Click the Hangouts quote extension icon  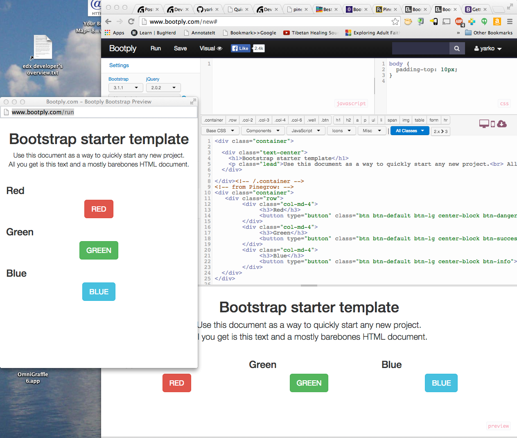[x=484, y=21]
